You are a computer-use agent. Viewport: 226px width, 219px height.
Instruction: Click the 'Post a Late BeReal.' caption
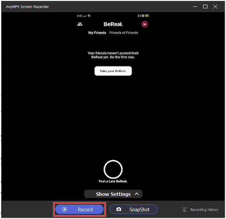click(x=113, y=181)
